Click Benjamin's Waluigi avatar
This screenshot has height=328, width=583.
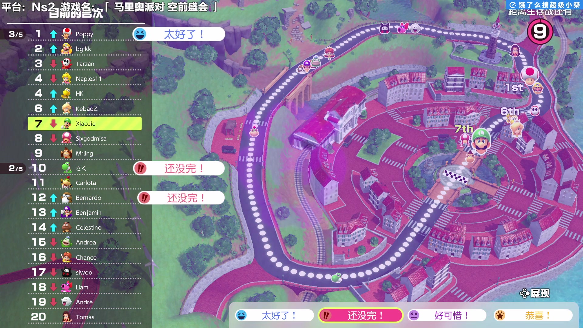(66, 212)
